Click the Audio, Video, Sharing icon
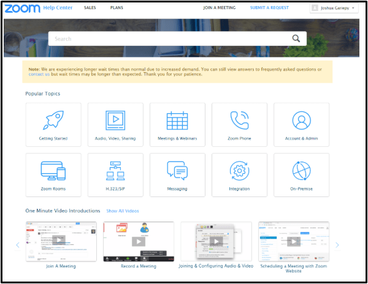Viewport: 368px width, 284px height. coord(115,121)
